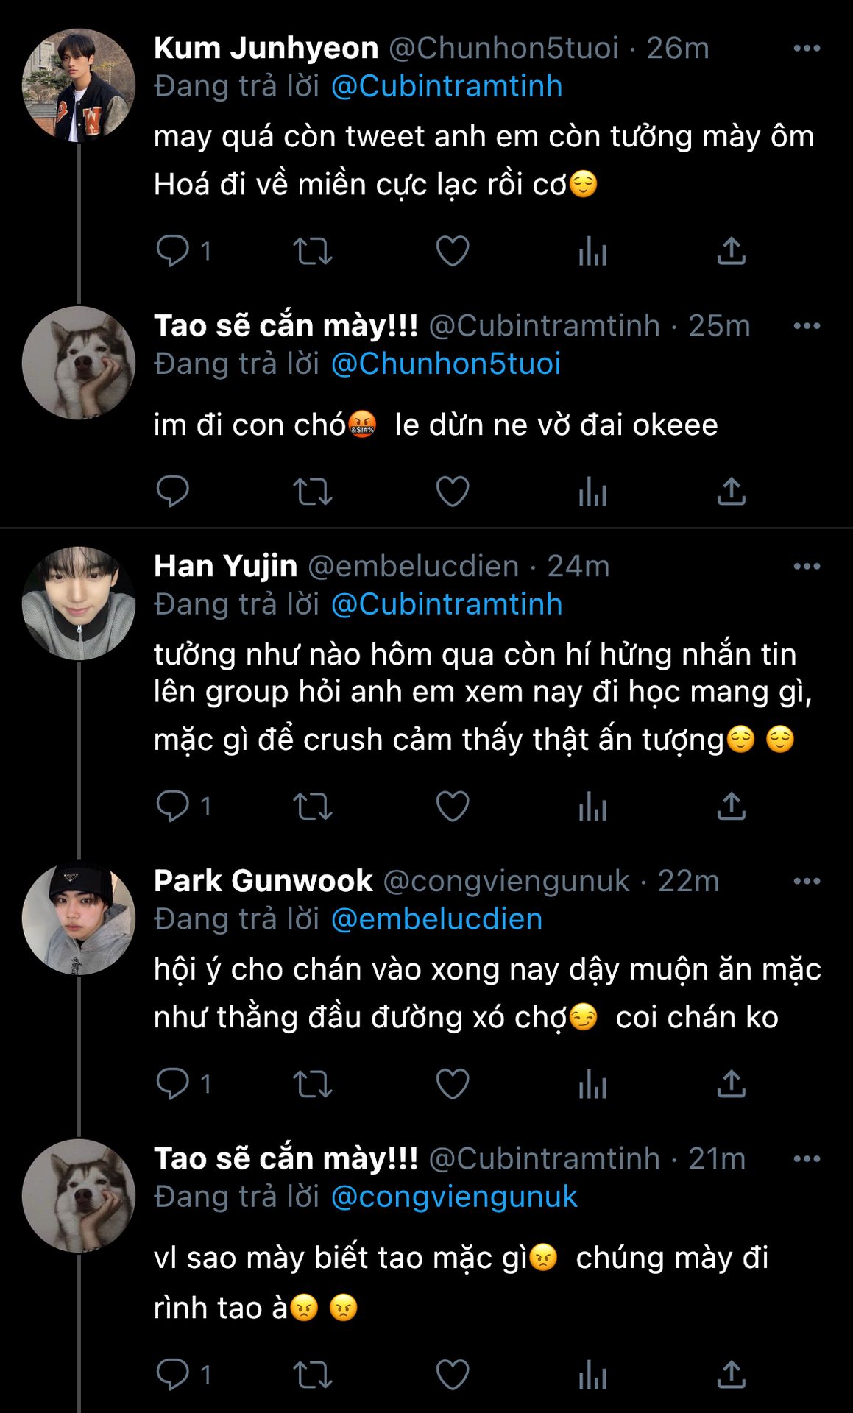Like the 'im đi con chó' tweet
Image resolution: width=853 pixels, height=1413 pixels.
coord(452,492)
